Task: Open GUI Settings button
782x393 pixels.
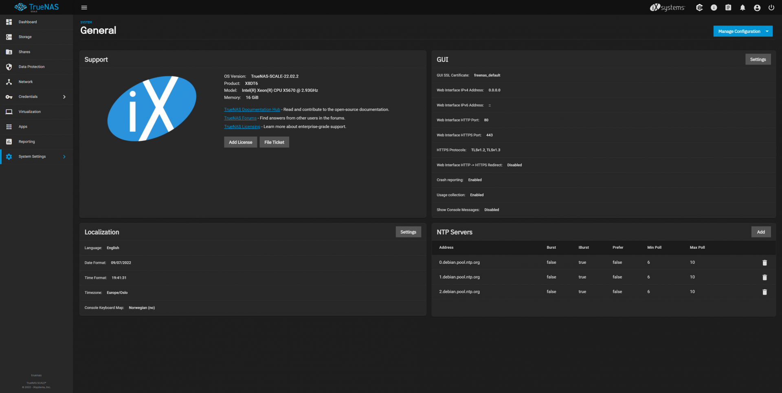Action: click(x=758, y=59)
